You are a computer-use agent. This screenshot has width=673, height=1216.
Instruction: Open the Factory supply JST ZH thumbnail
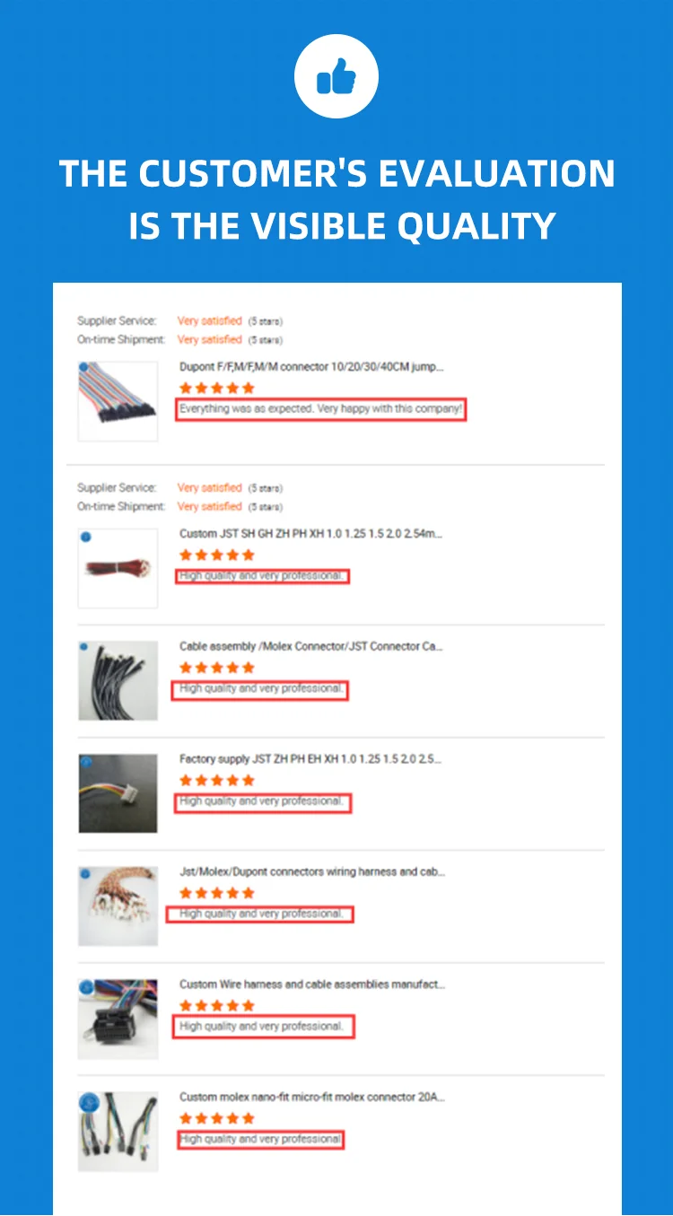(118, 793)
